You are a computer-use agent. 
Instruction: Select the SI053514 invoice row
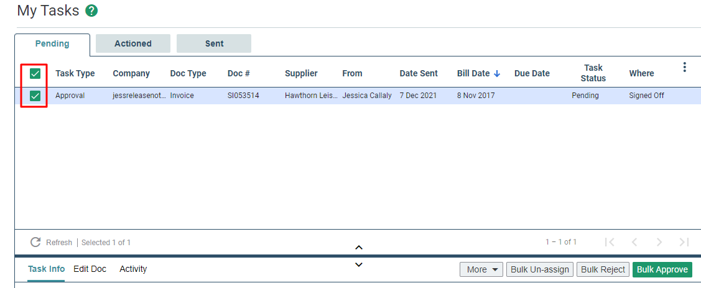coord(358,96)
